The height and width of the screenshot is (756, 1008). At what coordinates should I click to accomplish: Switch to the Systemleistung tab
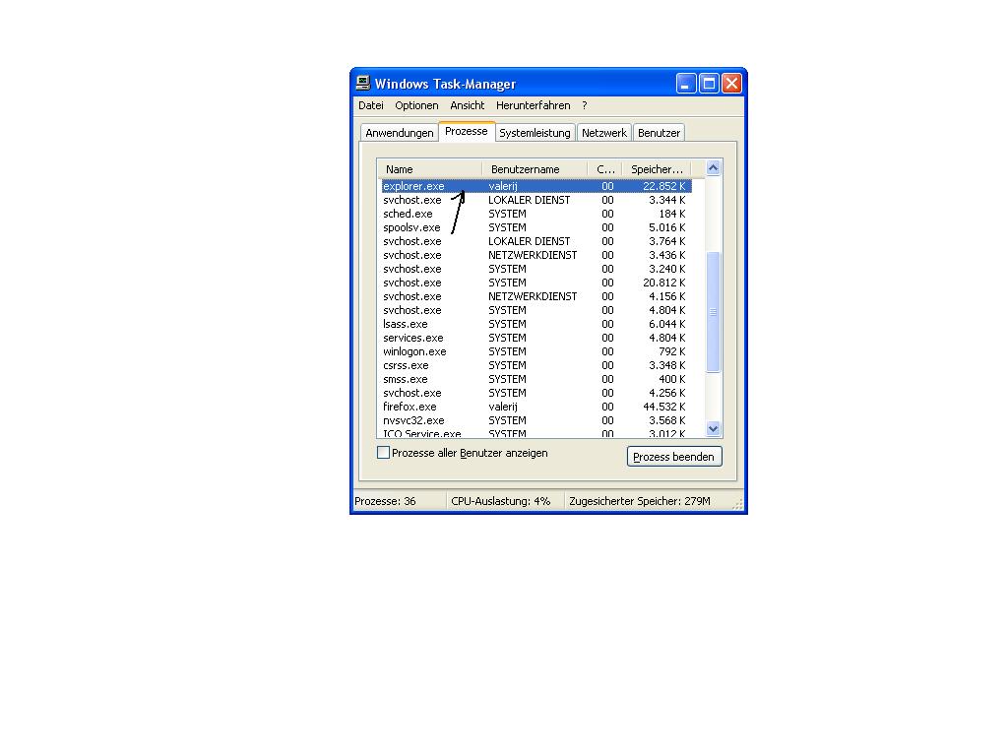click(x=535, y=133)
